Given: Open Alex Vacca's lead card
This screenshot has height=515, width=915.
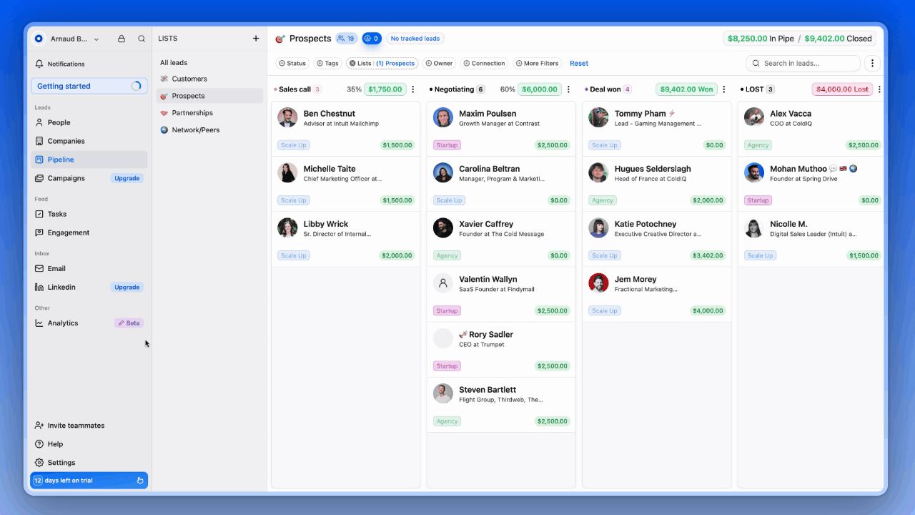Looking at the screenshot, I should click(x=811, y=129).
